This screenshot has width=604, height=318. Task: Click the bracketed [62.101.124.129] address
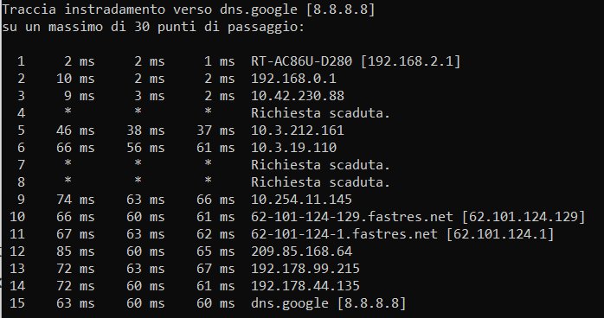524,217
